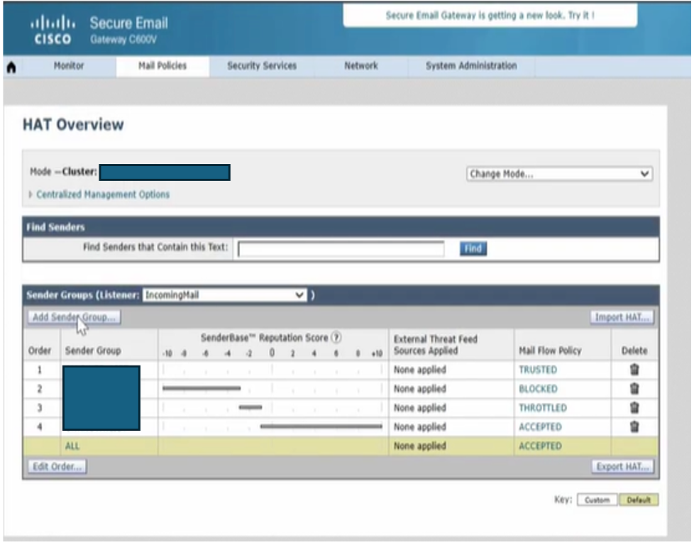
Task: Click the Cisco logo
Action: coord(52,31)
